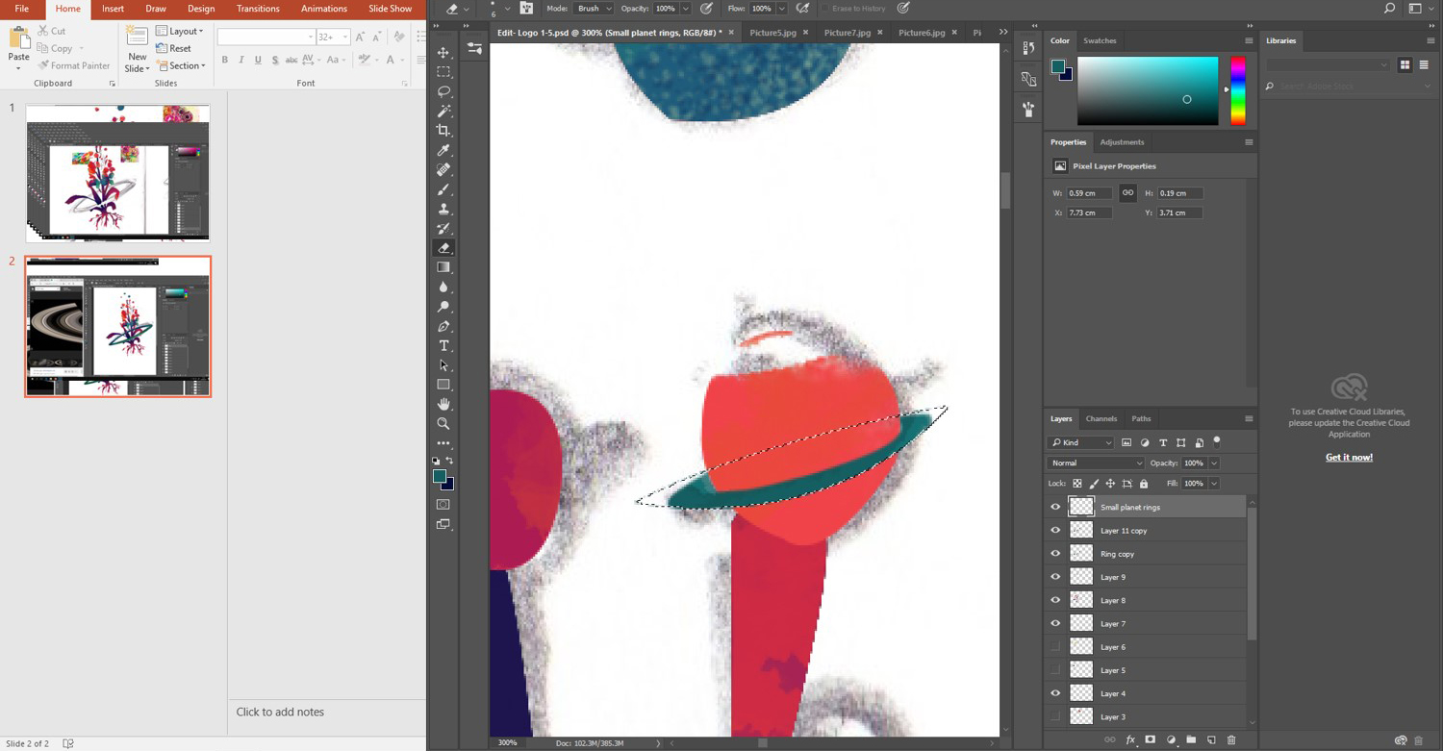Image resolution: width=1443 pixels, height=751 pixels.
Task: Select the Gradient tool
Action: (x=443, y=267)
